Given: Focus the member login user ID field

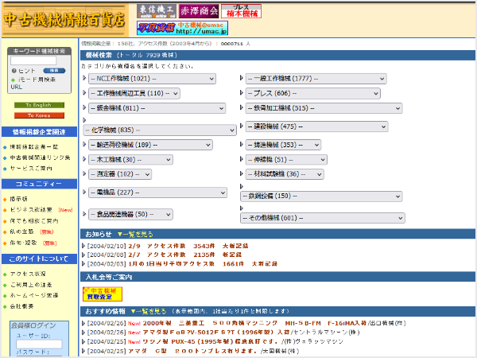Looking at the screenshot, I should [39, 344].
